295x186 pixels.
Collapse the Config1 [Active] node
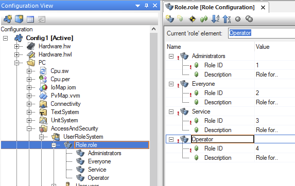tap(6, 38)
